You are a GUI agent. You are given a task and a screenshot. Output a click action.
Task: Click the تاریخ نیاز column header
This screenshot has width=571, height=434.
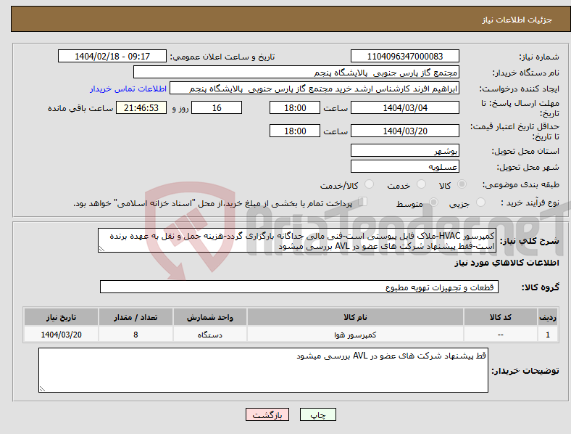pos(61,317)
